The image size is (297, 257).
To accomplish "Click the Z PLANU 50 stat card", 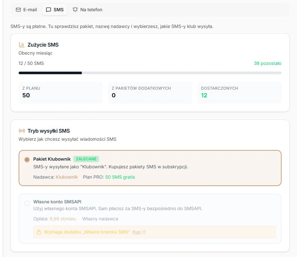I will (61, 93).
